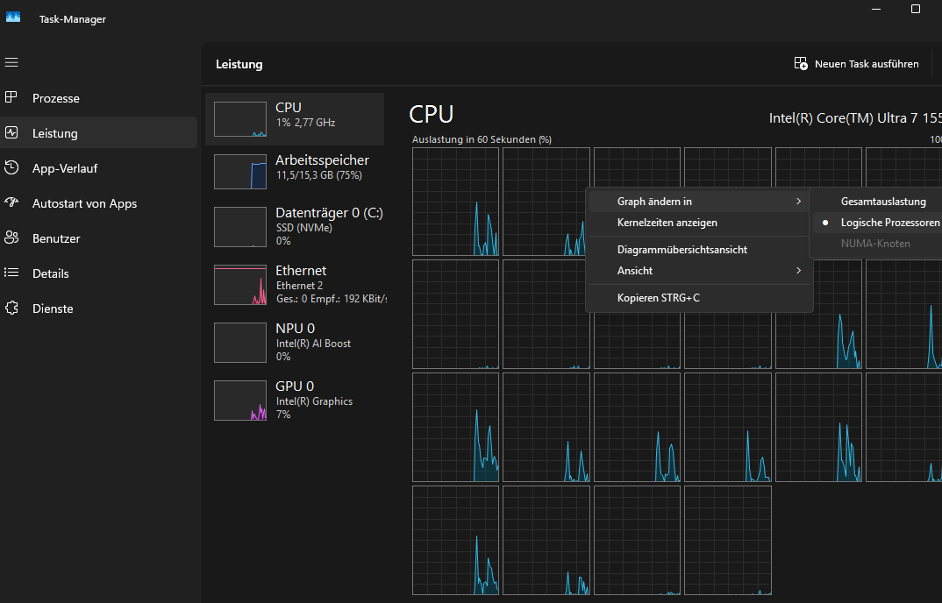The image size is (942, 603).
Task: Click the Ethernet 2 adapter name
Action: click(x=299, y=285)
